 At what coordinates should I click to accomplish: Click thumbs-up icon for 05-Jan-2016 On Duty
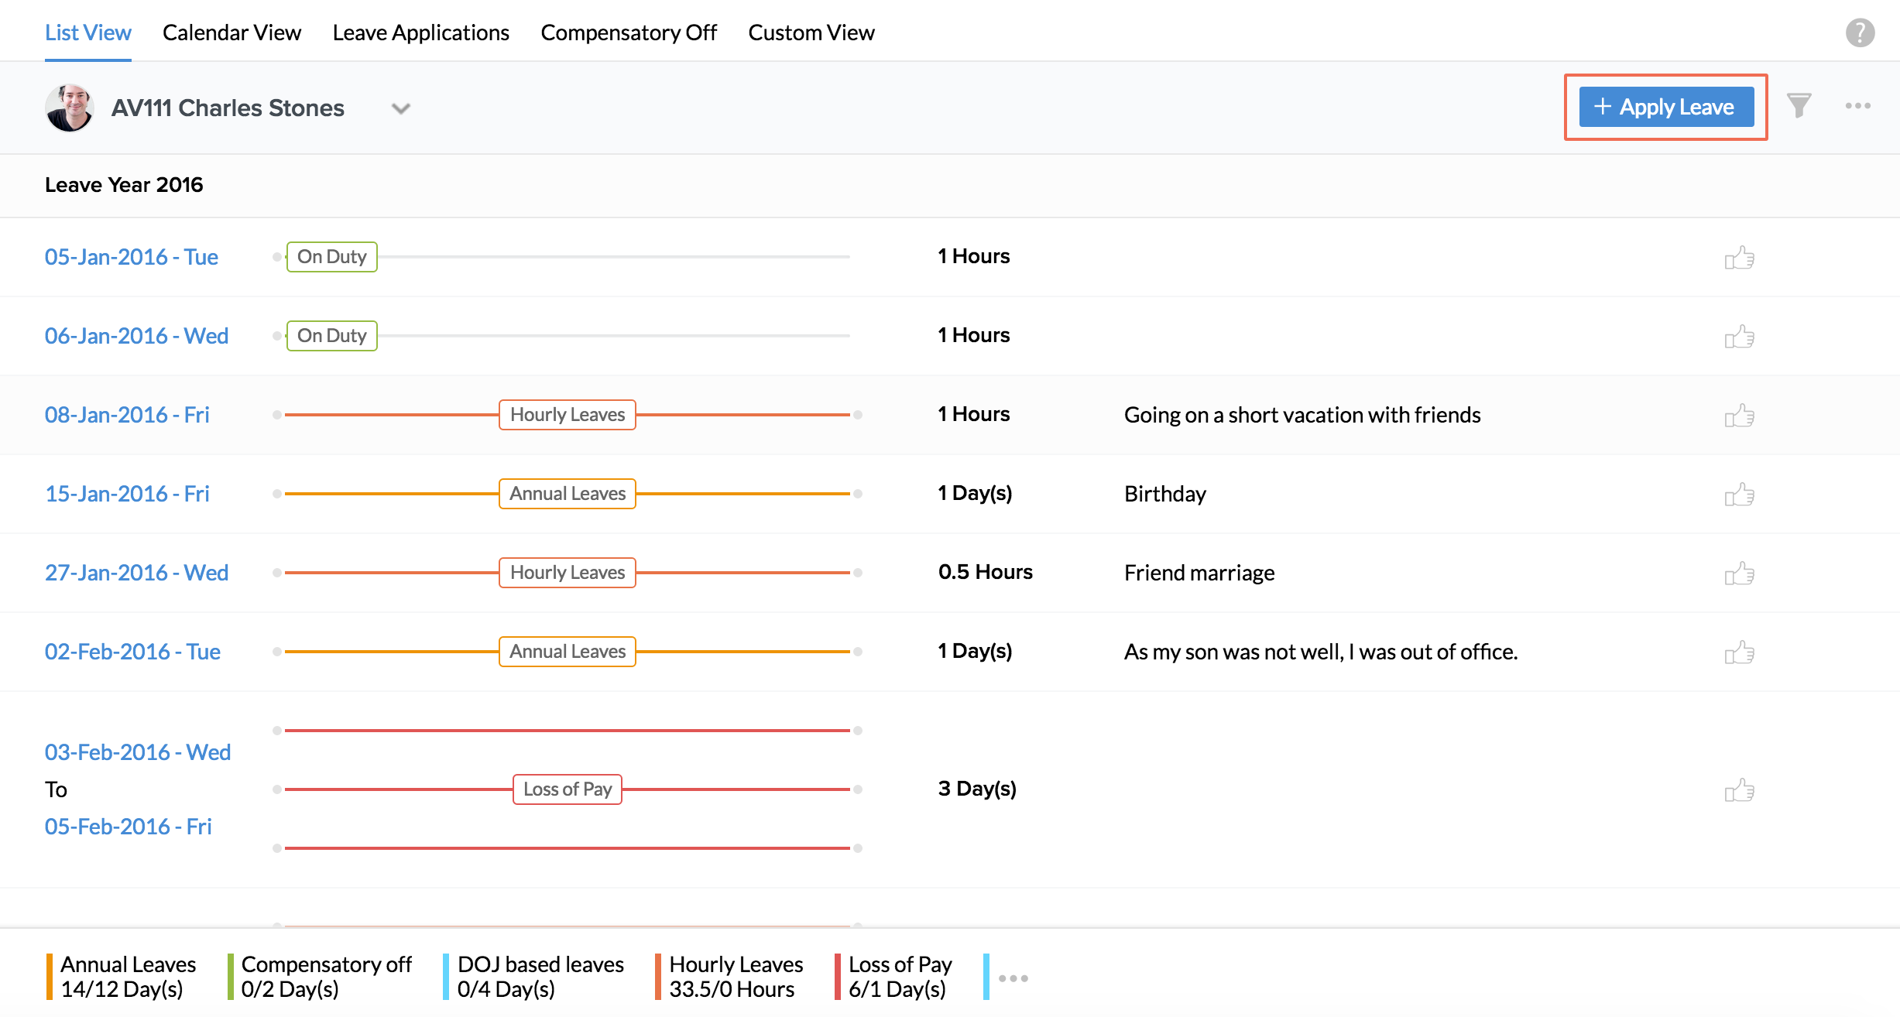1739,257
